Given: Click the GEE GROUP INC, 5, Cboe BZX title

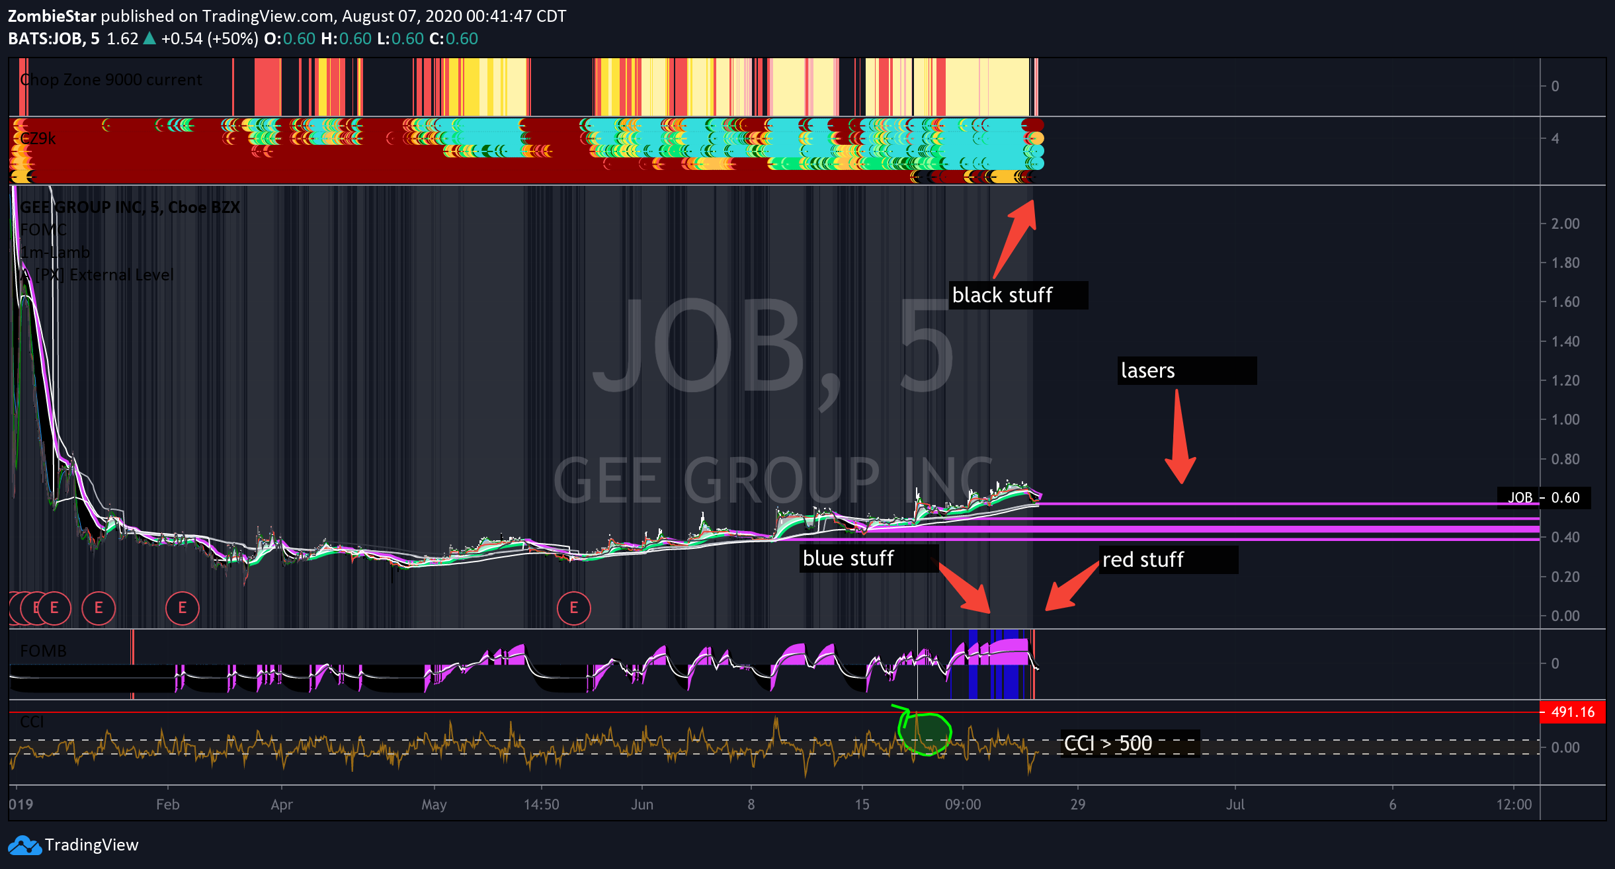Looking at the screenshot, I should click(x=130, y=207).
